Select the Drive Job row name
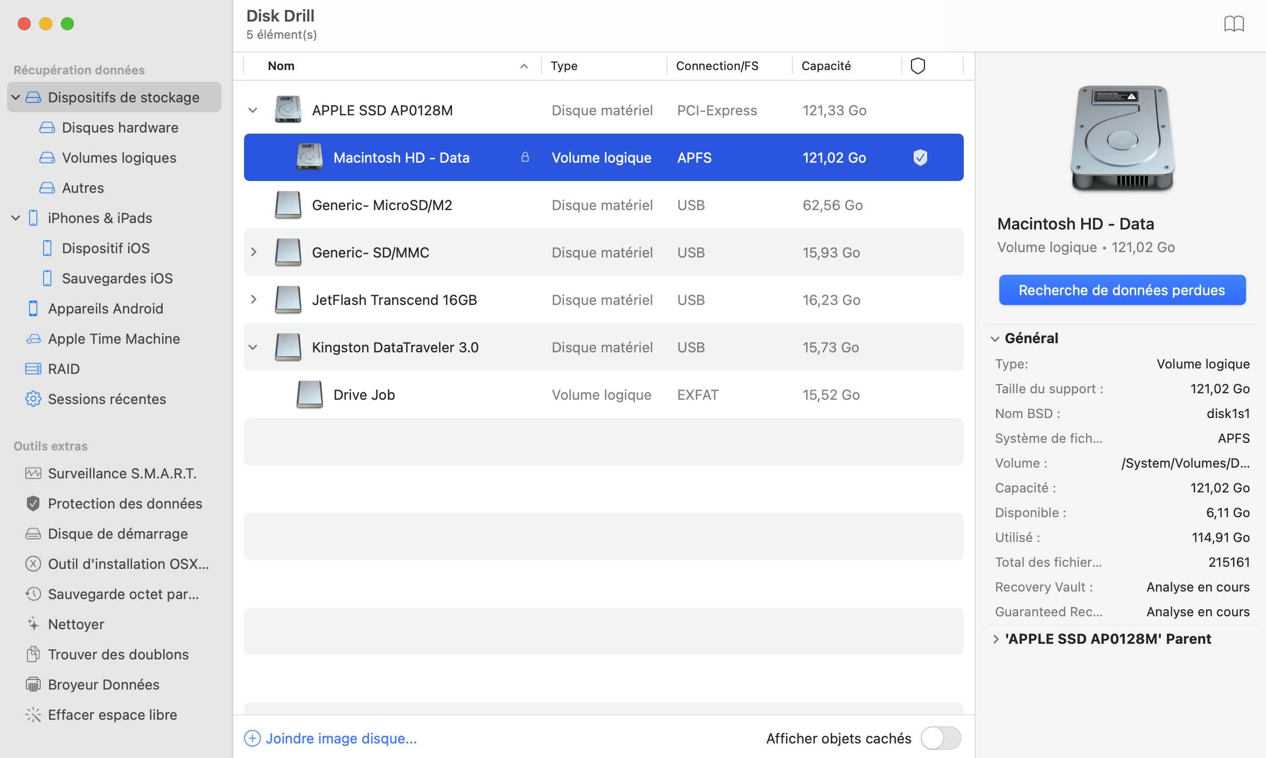Image resolution: width=1266 pixels, height=758 pixels. point(364,394)
